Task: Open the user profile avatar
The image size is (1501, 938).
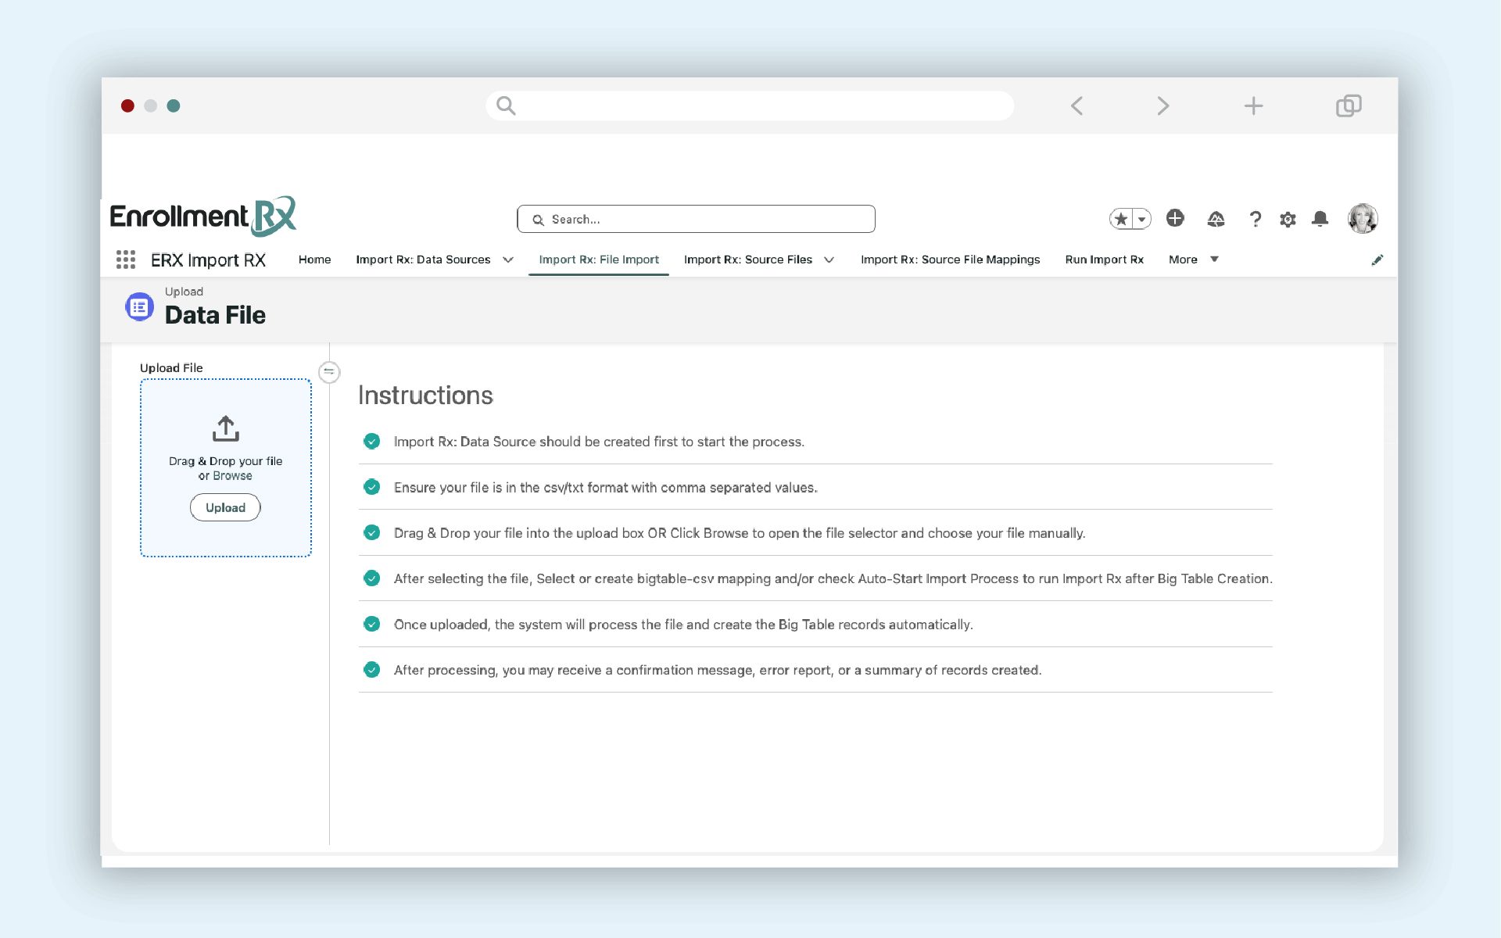Action: click(x=1362, y=219)
